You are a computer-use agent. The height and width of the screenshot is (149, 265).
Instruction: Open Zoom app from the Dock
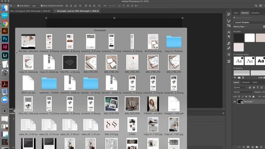[x=5, y=100]
